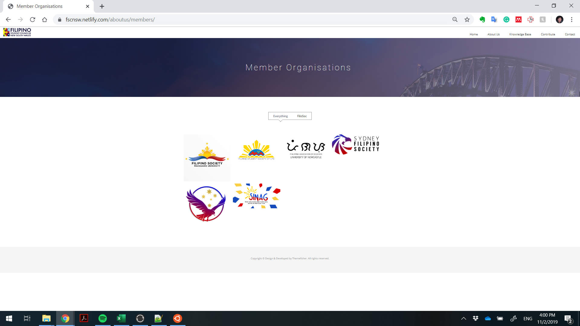Open the Contribute nav item
580x326 pixels.
click(x=548, y=34)
